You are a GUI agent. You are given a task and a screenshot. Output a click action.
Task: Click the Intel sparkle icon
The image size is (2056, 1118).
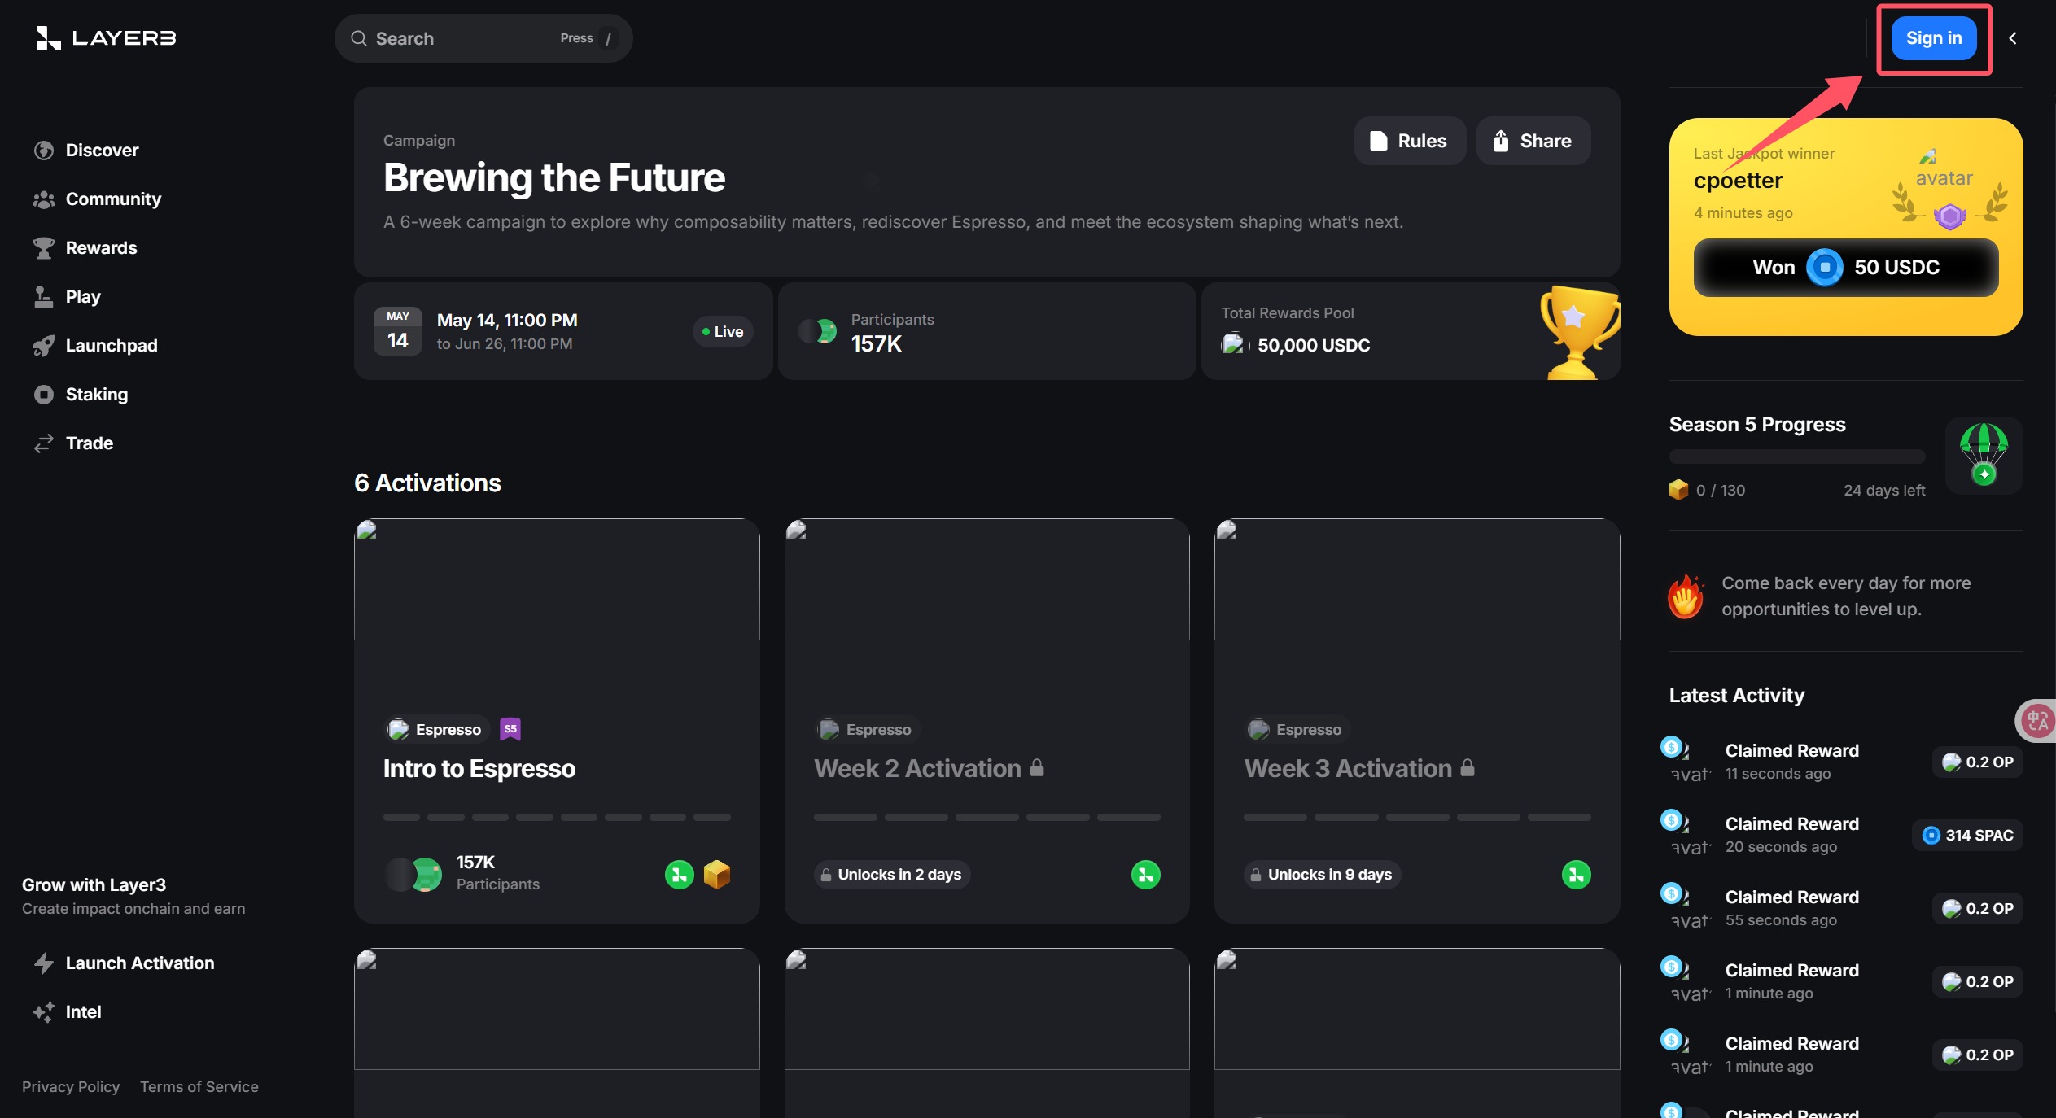click(x=43, y=1012)
